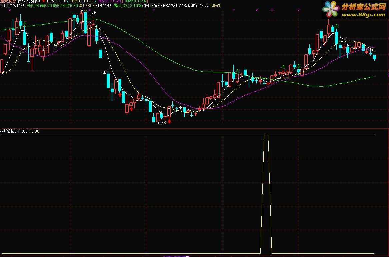Click the volume value 量68803

(87, 5)
